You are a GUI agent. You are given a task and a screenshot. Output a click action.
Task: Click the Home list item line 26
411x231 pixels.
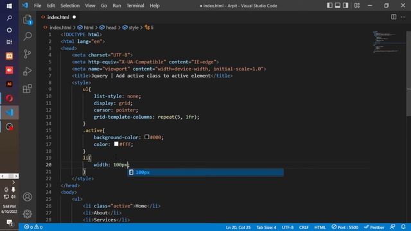tap(121, 206)
